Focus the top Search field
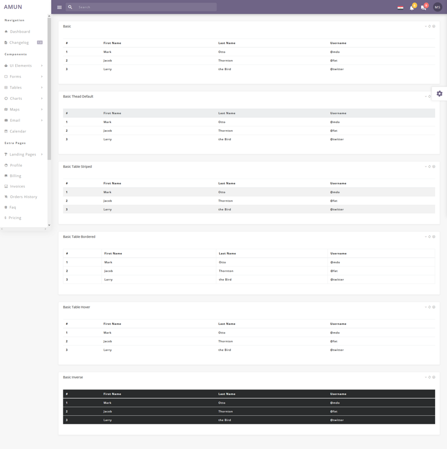This screenshot has height=449, width=447. pos(146,7)
